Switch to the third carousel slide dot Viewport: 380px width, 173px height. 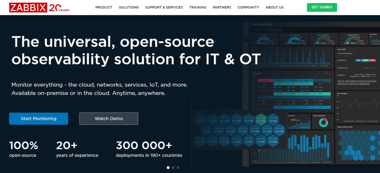(178, 167)
